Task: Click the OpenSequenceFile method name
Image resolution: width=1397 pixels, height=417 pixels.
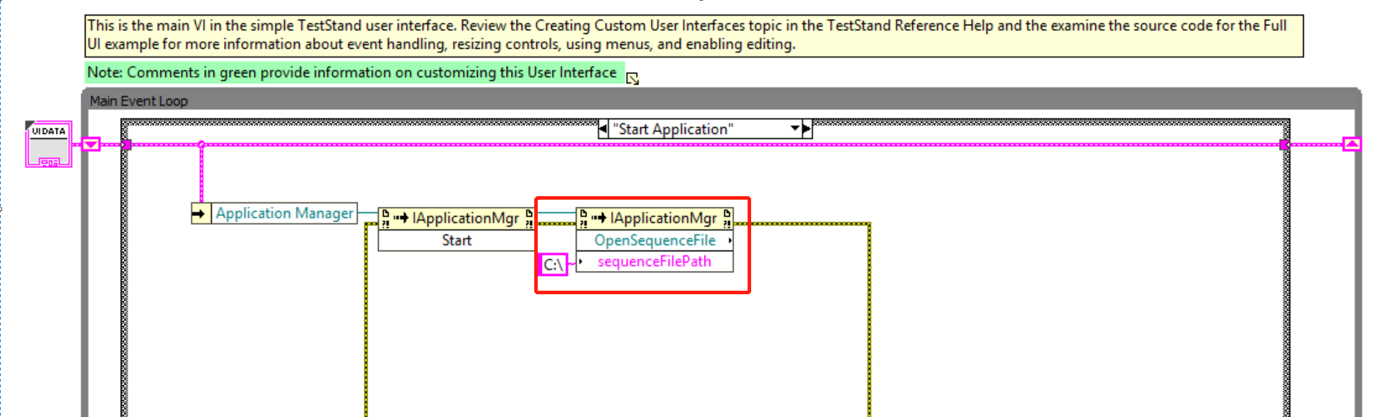Action: coord(655,241)
